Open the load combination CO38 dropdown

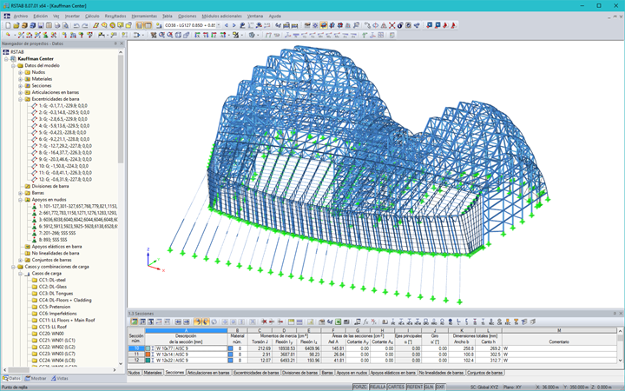click(219, 25)
